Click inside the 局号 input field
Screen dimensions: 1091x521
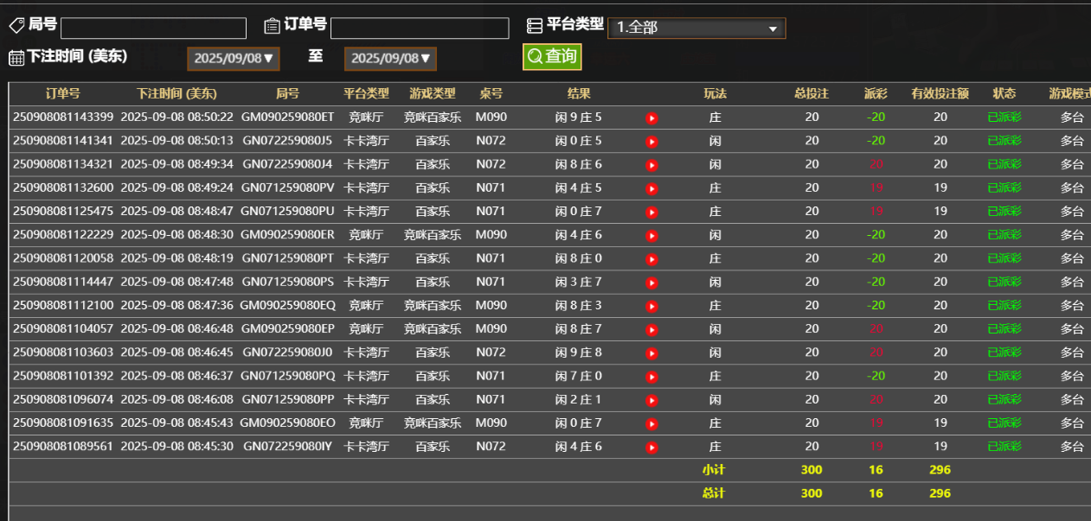(x=152, y=28)
